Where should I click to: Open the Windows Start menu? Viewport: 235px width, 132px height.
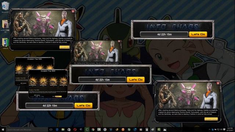(3, 129)
